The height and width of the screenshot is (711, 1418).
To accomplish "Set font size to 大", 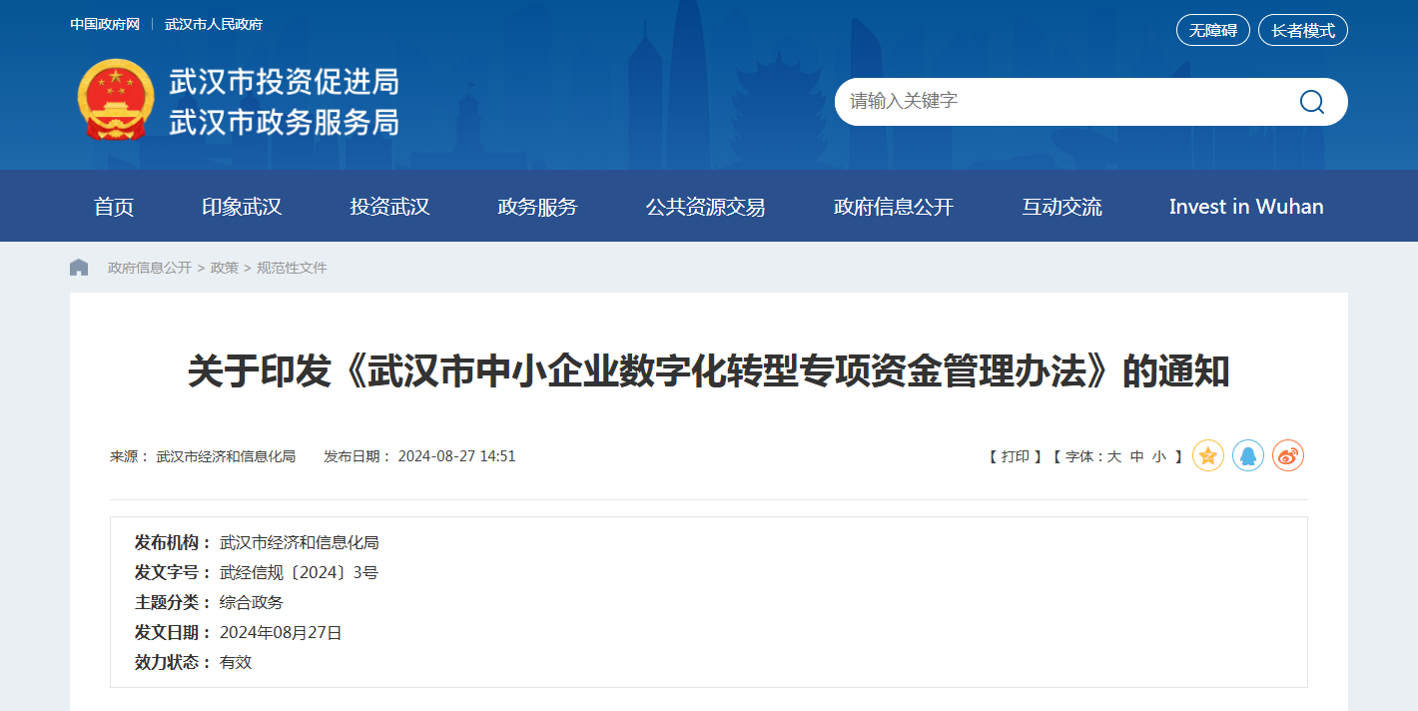I will coord(1114,456).
